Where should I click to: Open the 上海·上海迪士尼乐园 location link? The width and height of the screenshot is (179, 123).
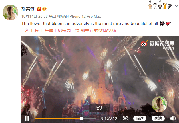coord(50,31)
